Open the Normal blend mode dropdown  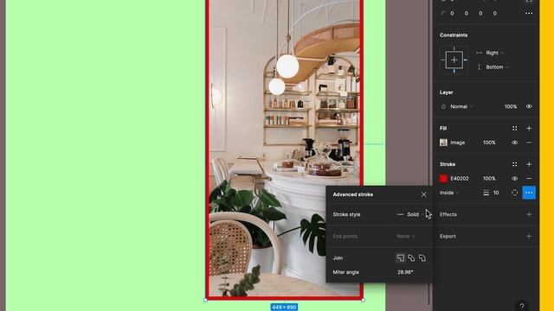(x=461, y=106)
